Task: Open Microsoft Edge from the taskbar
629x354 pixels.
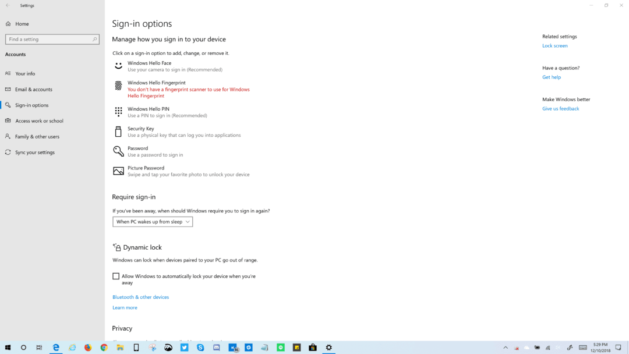Action: click(x=56, y=348)
